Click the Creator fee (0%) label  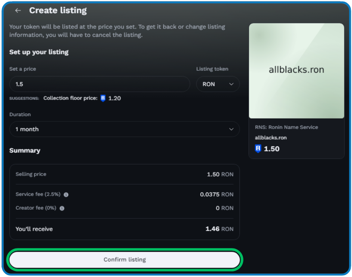pyautogui.click(x=36, y=208)
